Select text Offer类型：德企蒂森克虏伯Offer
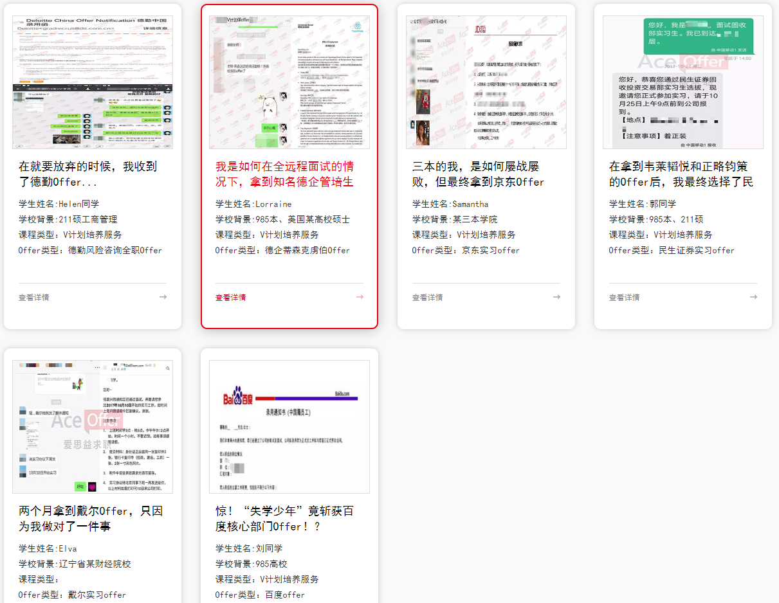Image resolution: width=779 pixels, height=603 pixels. tap(283, 250)
